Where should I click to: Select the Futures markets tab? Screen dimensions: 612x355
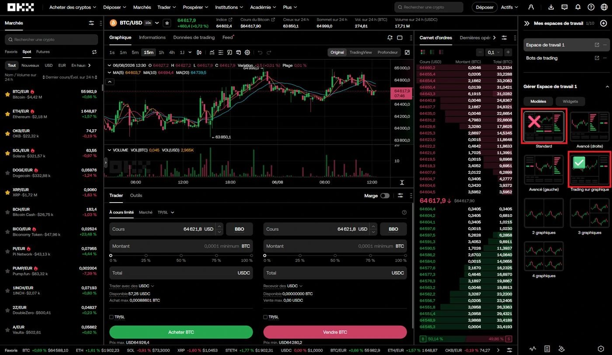[43, 52]
